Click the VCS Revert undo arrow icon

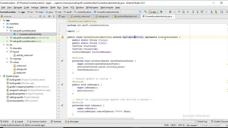(x=206, y=12)
